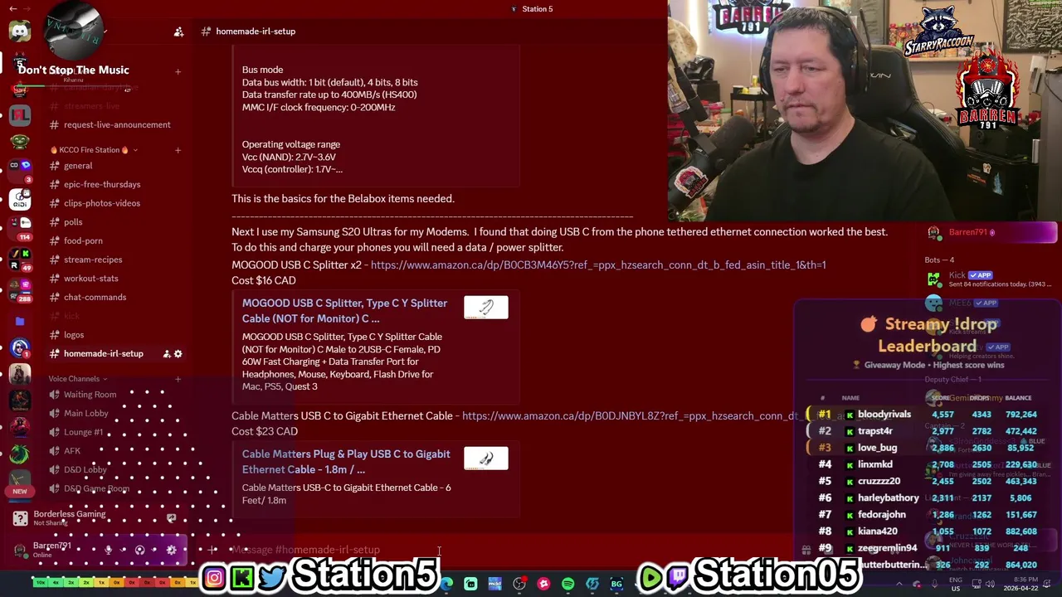The image size is (1062, 597).
Task: Edit homemade-irl-setup channel settings gear
Action: coord(178,354)
